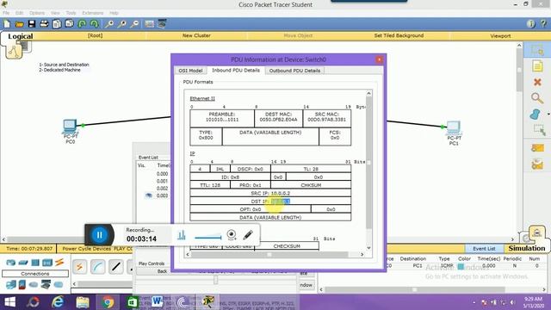Screen dimensions: 551x310
Task: Pause the screen recording
Action: pos(100,235)
